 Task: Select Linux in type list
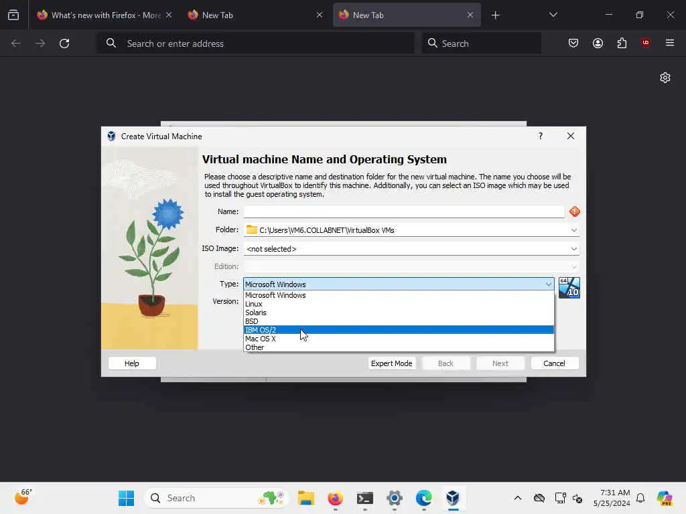(x=399, y=305)
